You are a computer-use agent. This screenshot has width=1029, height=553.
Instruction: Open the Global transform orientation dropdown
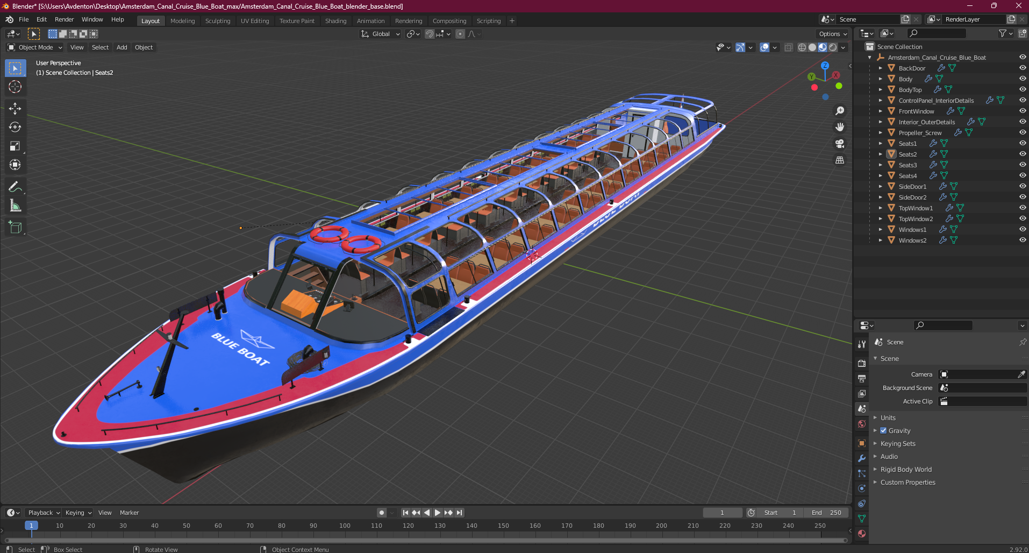tap(381, 34)
